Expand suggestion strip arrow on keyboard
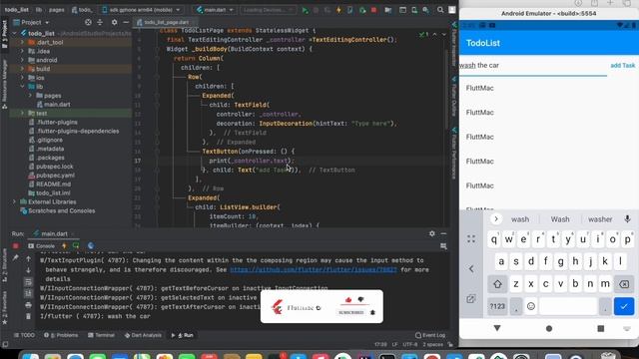 tap(496, 219)
